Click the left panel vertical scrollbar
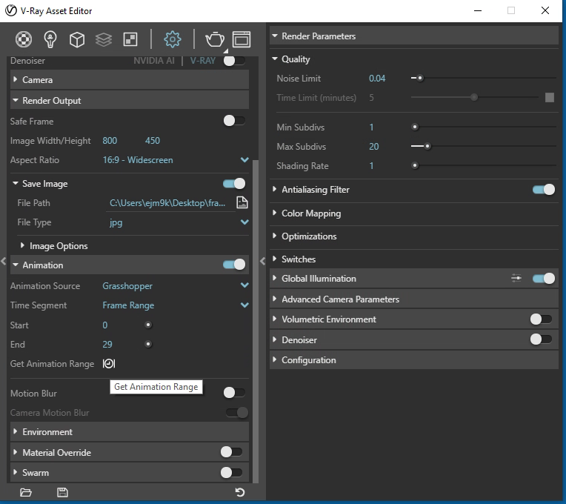This screenshot has height=504, width=566. coord(256,322)
